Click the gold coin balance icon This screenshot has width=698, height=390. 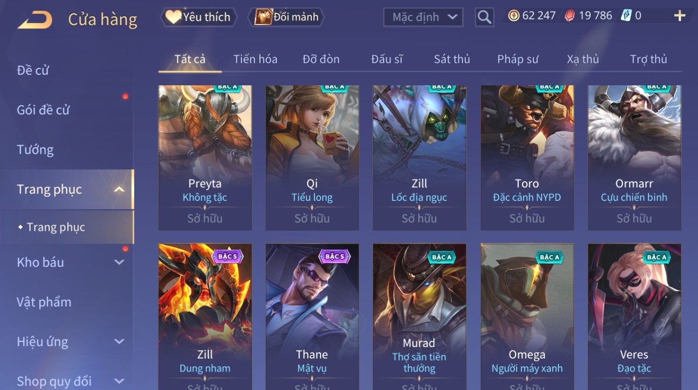click(x=514, y=16)
